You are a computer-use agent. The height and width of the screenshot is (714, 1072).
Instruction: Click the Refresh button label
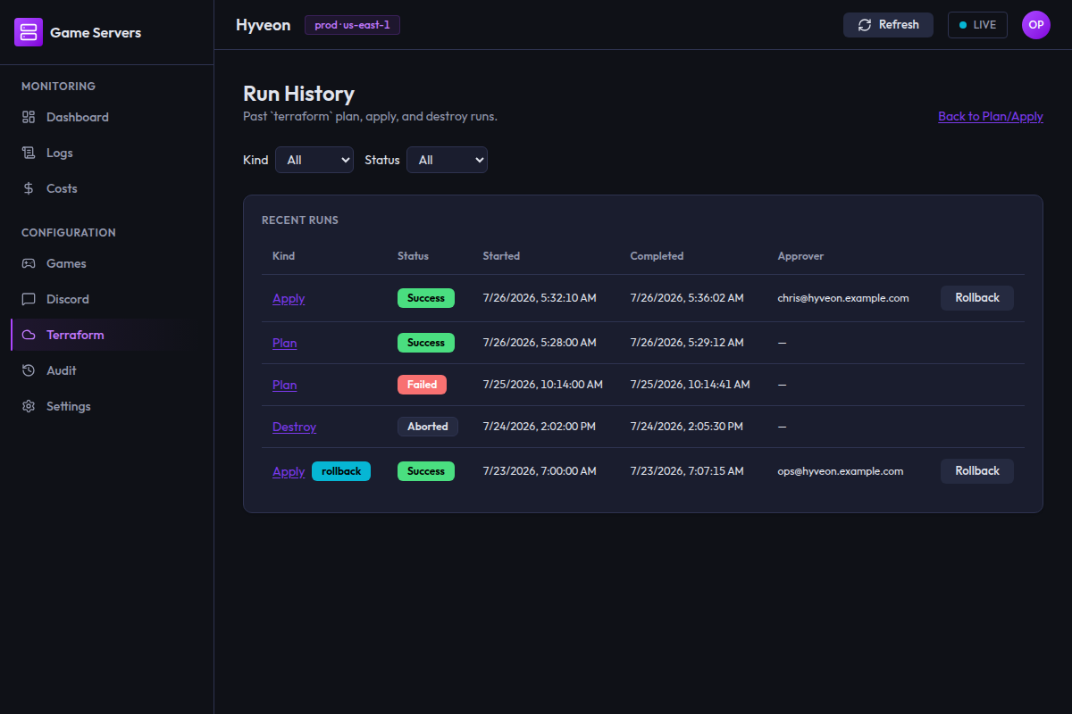pyautogui.click(x=899, y=25)
